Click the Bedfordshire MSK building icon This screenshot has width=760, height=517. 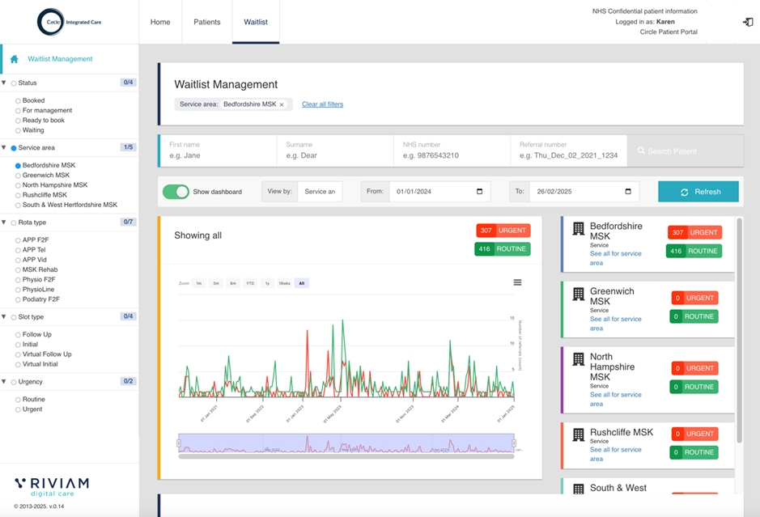[578, 229]
